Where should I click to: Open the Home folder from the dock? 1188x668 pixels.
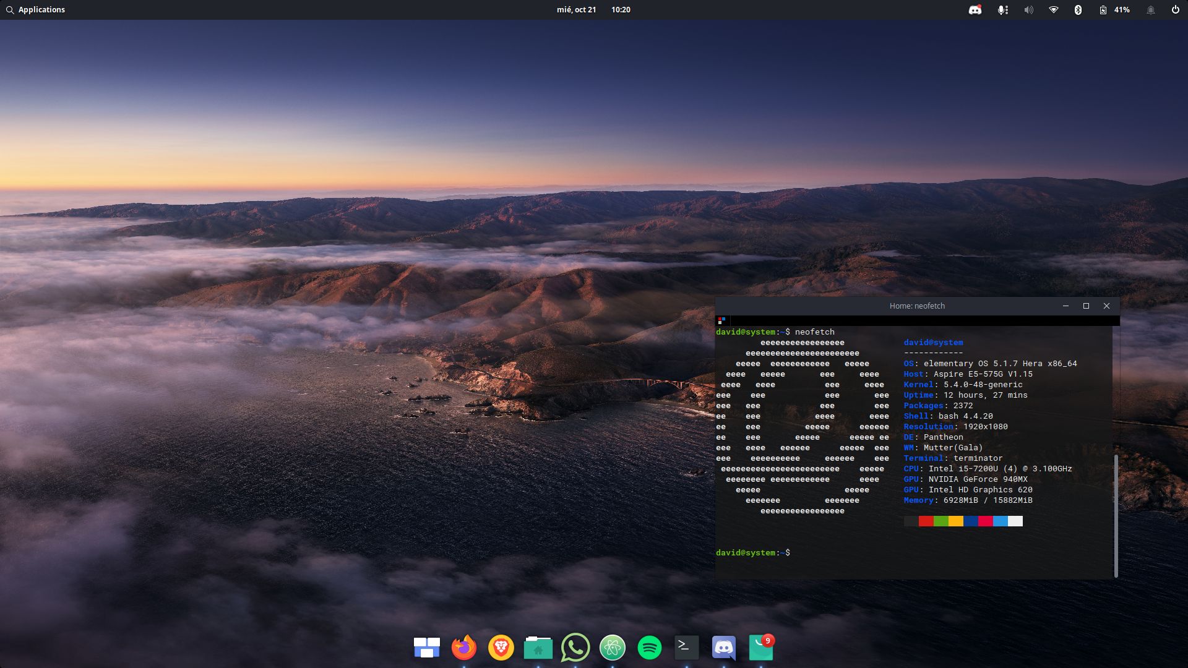(x=538, y=648)
